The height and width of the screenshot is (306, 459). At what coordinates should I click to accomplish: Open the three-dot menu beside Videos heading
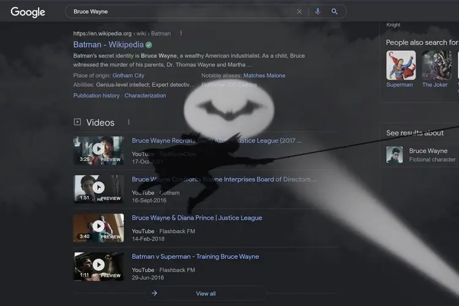tap(129, 122)
